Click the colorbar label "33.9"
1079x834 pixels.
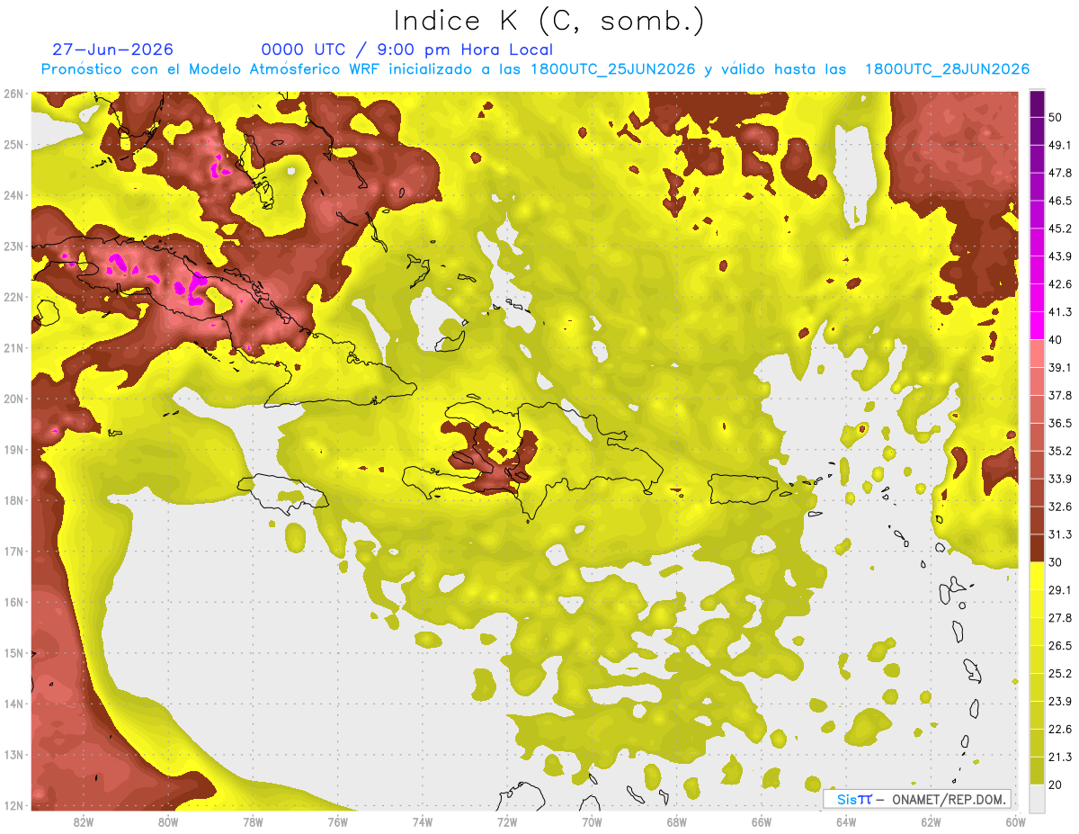pos(1060,479)
